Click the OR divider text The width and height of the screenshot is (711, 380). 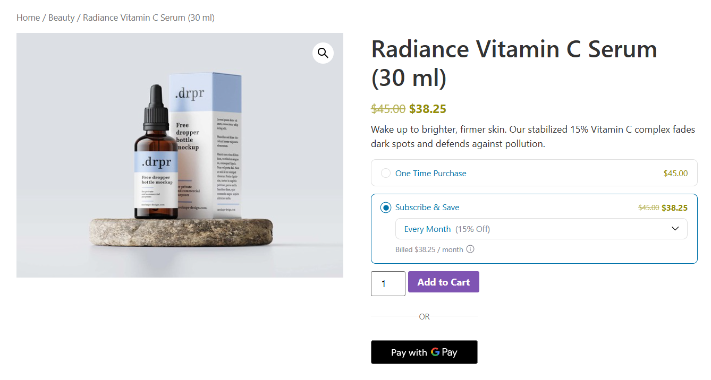click(424, 316)
